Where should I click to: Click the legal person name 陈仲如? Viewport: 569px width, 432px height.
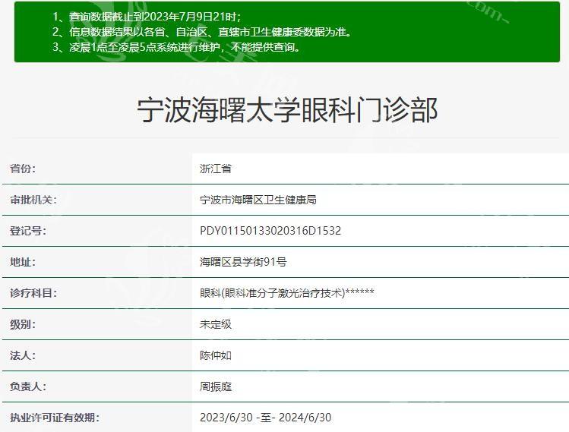coord(215,355)
